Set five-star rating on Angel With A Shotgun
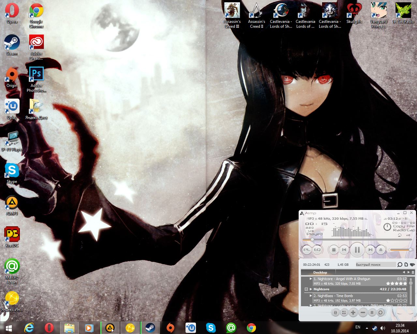417x334 pixels. coord(405,284)
